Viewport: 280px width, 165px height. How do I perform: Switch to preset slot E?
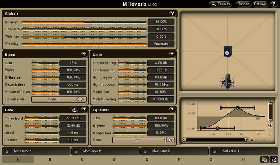pyautogui.click(x=147, y=159)
